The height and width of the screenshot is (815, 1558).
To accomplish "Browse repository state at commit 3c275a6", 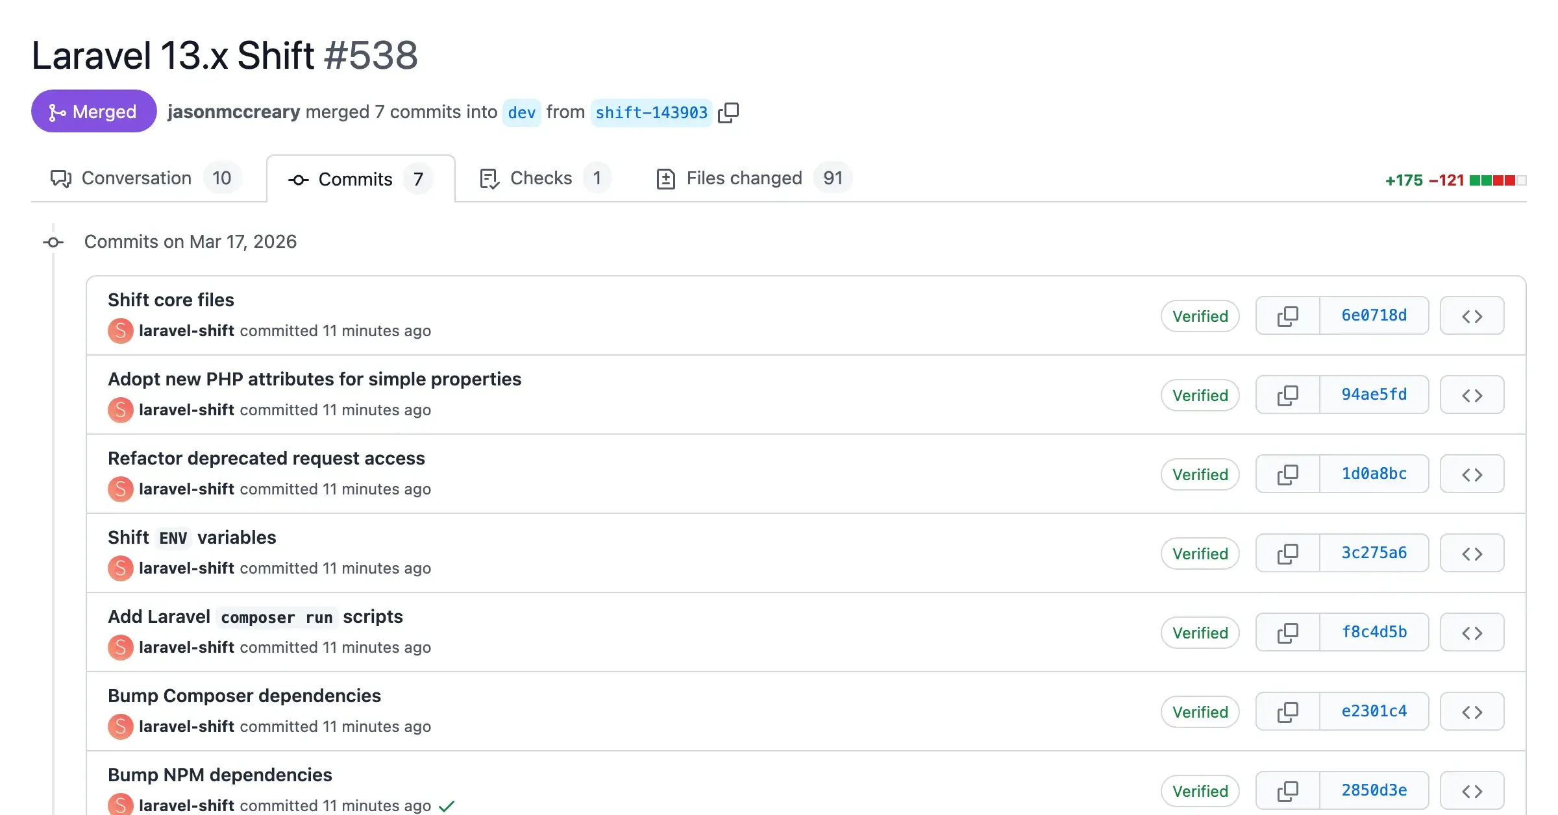I will pyautogui.click(x=1472, y=553).
